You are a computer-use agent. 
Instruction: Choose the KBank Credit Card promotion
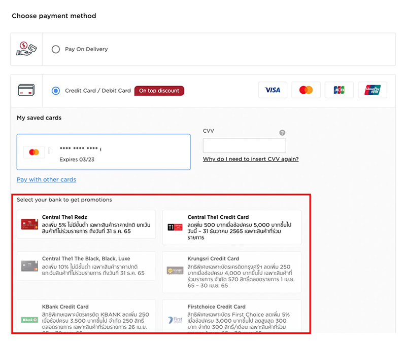pos(86,316)
